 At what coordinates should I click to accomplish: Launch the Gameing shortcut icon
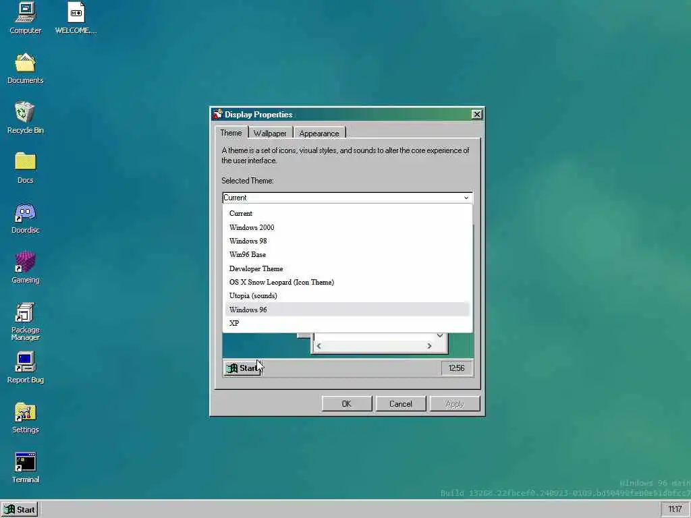click(x=26, y=268)
